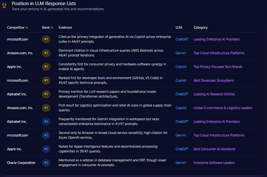Click the Evidence column header
Viewport: 267px width, 177px height.
[65, 27]
